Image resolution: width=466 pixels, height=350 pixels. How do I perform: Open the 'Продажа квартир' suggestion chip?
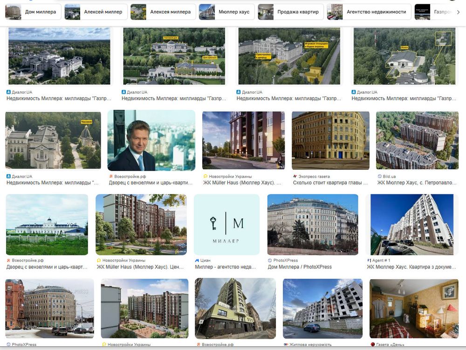click(x=291, y=12)
